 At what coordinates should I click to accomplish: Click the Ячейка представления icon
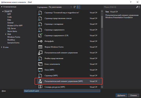(x=40, y=59)
